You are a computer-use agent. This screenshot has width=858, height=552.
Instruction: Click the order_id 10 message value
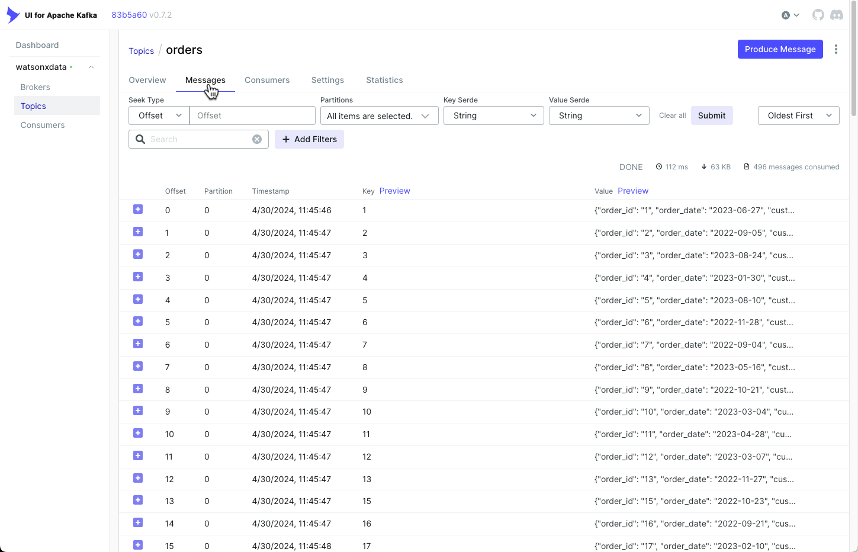694,412
